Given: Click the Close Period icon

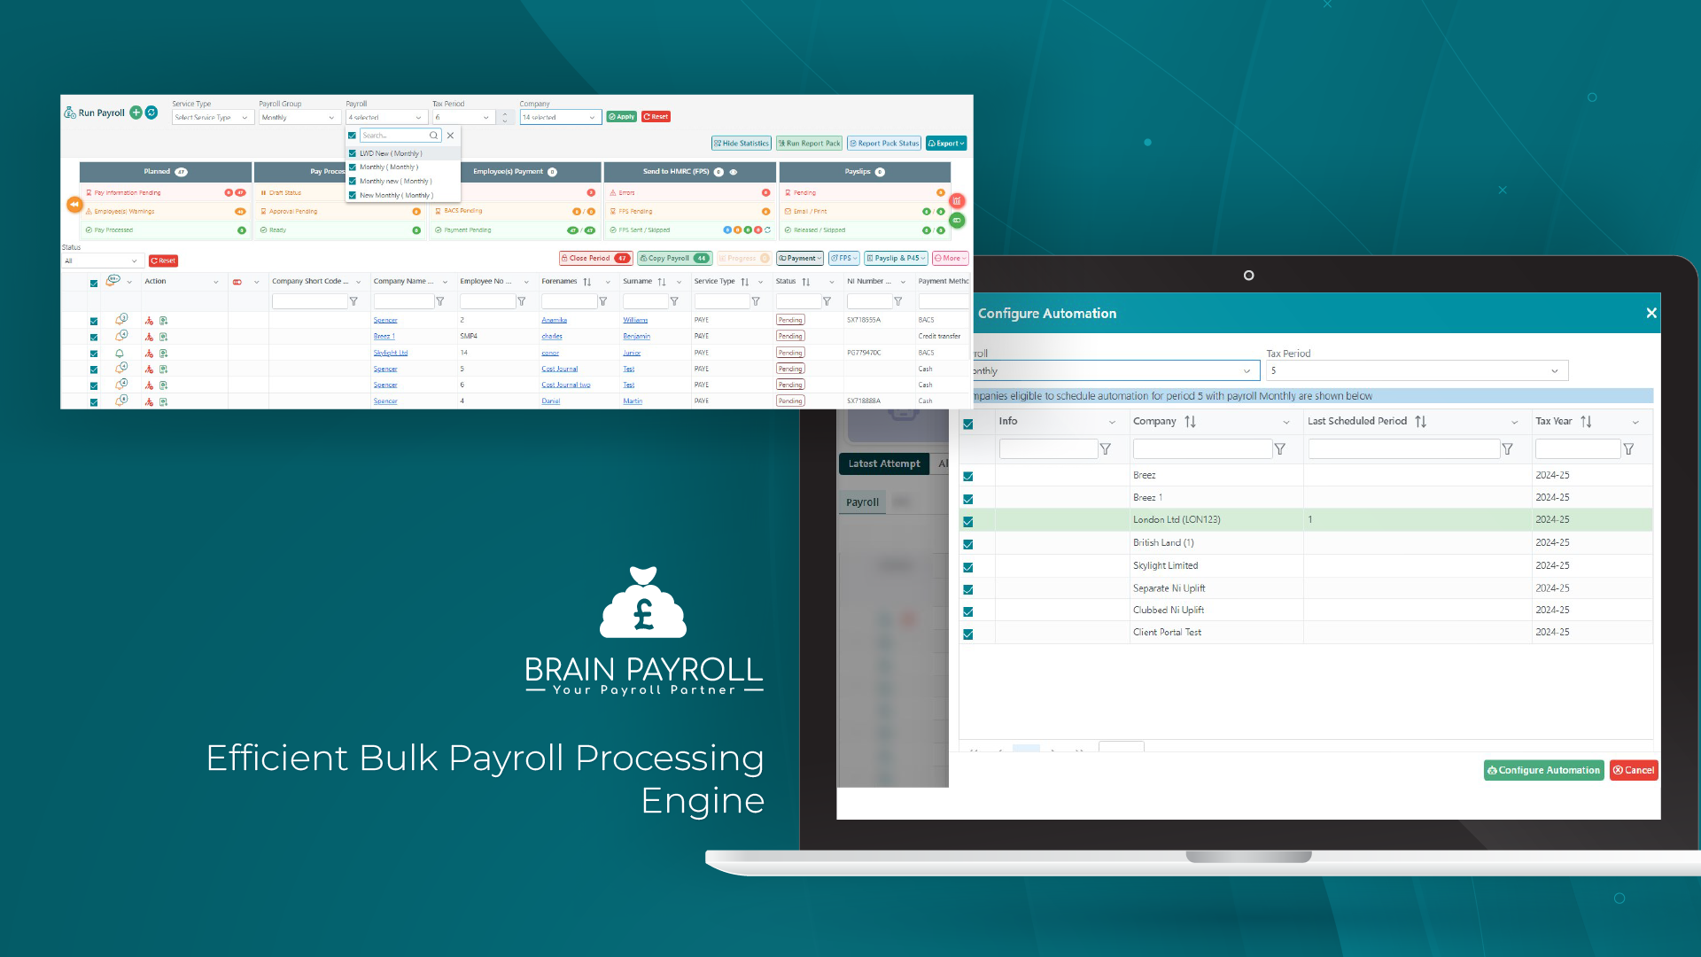Looking at the screenshot, I should 584,257.
